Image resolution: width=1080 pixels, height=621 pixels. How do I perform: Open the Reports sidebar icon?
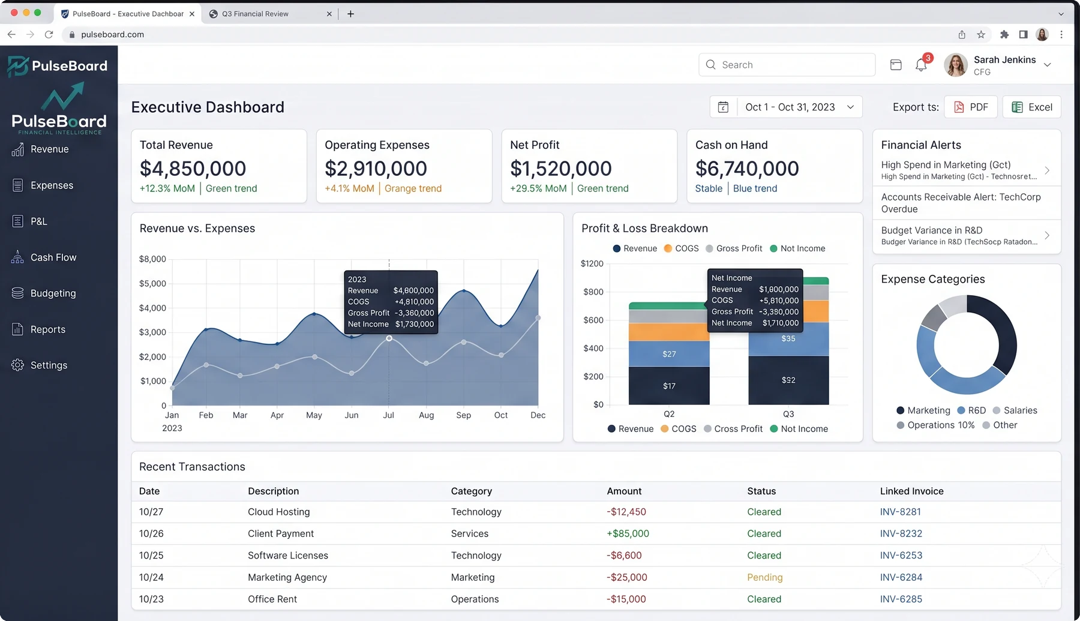click(18, 329)
